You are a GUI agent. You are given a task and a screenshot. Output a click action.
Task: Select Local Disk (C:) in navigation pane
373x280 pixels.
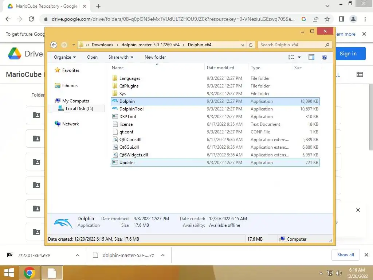coord(76,109)
